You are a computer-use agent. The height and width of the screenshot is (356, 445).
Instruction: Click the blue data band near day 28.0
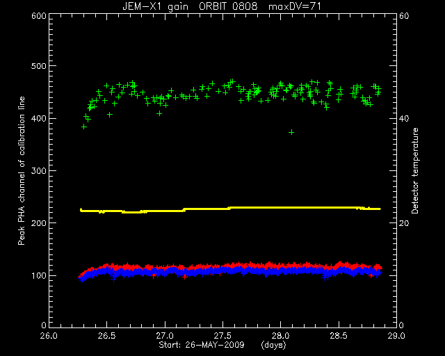(281, 271)
